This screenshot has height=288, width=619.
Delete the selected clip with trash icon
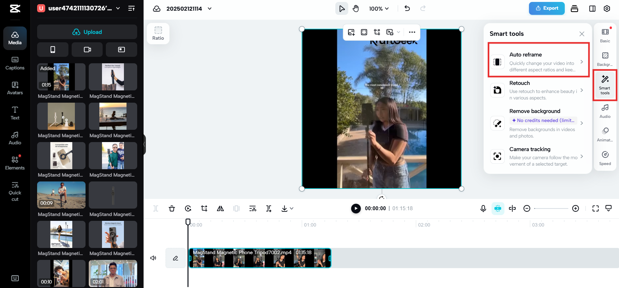(172, 209)
